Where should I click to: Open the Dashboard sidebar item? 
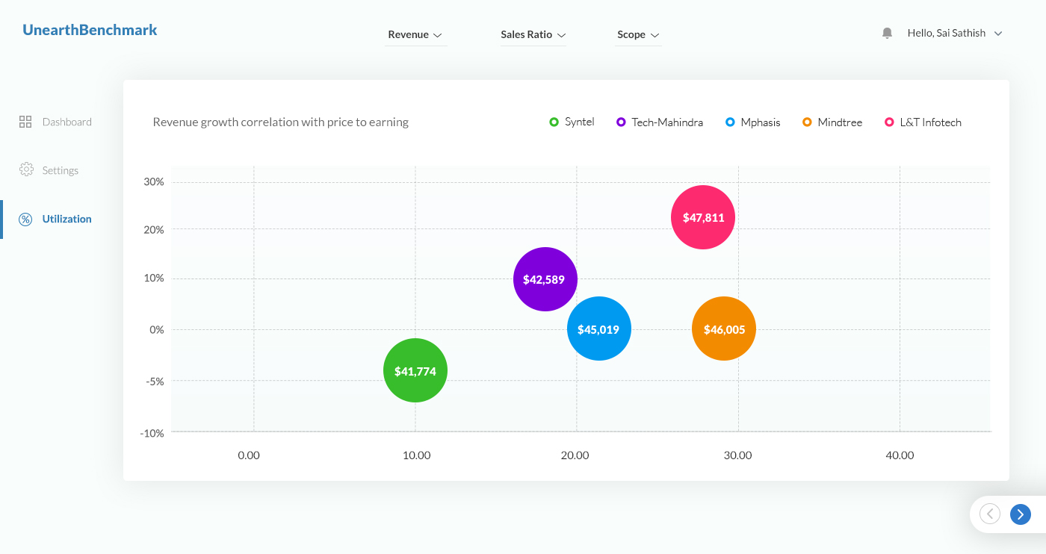[66, 122]
